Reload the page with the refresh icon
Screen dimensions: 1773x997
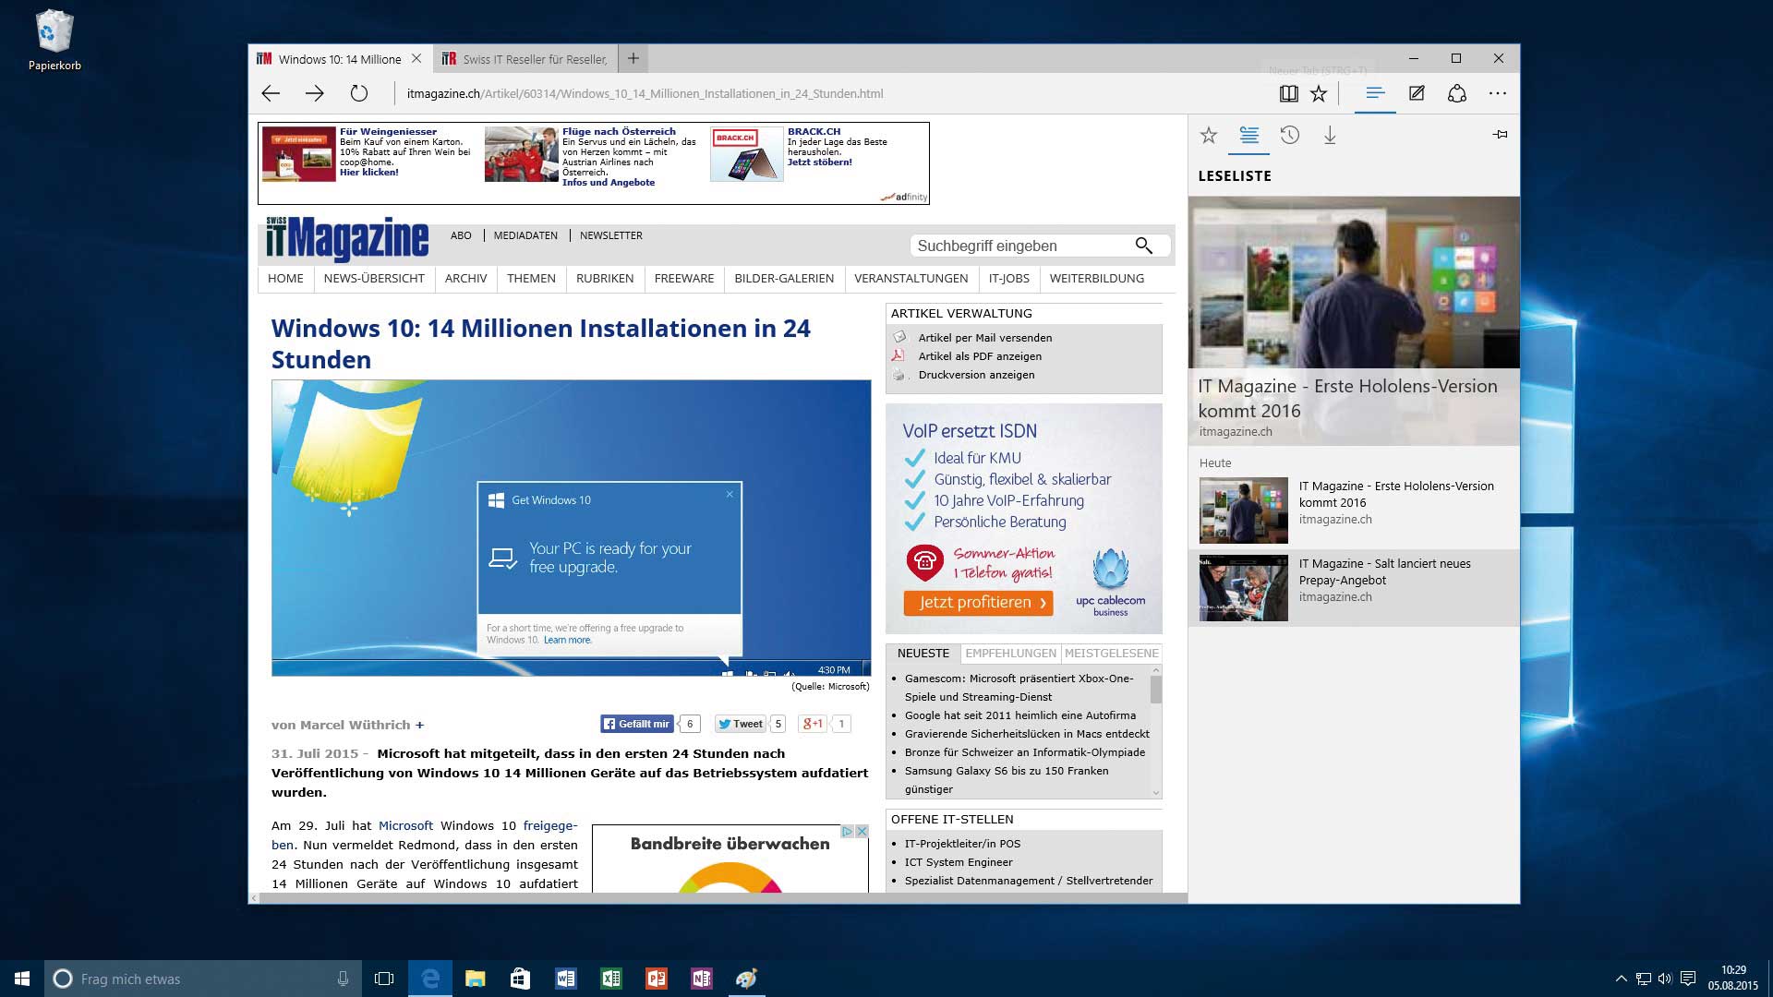pos(359,93)
